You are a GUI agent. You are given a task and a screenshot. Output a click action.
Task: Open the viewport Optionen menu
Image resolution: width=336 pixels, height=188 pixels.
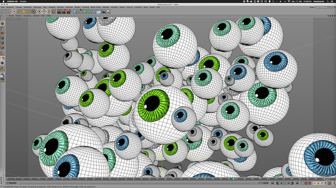[x=36, y=16]
